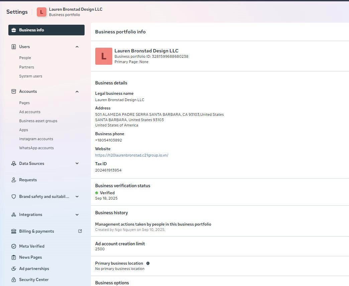
Task: Expand the Integrations chevron
Action: coord(77,215)
